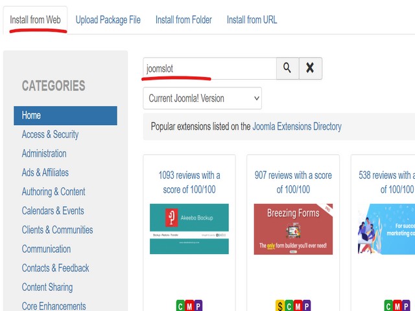Image resolution: width=415 pixels, height=311 pixels.
Task: Open the Breezing Forms extension thumbnail
Action: pyautogui.click(x=293, y=229)
